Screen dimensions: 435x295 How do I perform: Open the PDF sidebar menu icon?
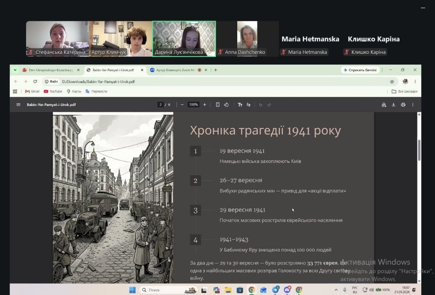(18, 104)
